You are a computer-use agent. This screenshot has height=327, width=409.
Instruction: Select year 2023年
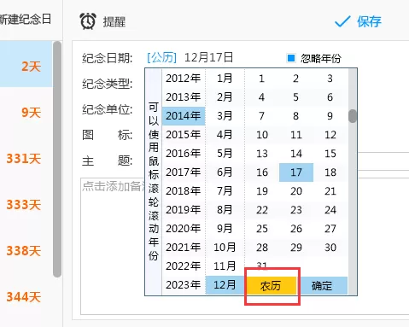point(184,285)
